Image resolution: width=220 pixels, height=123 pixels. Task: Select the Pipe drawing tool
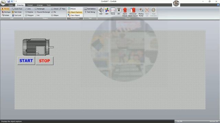[63, 9]
